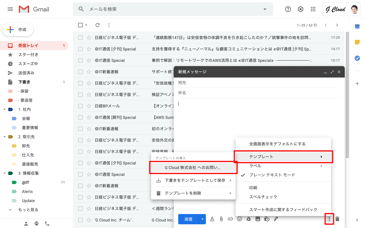Expand the ラベル submenu

[283, 166]
